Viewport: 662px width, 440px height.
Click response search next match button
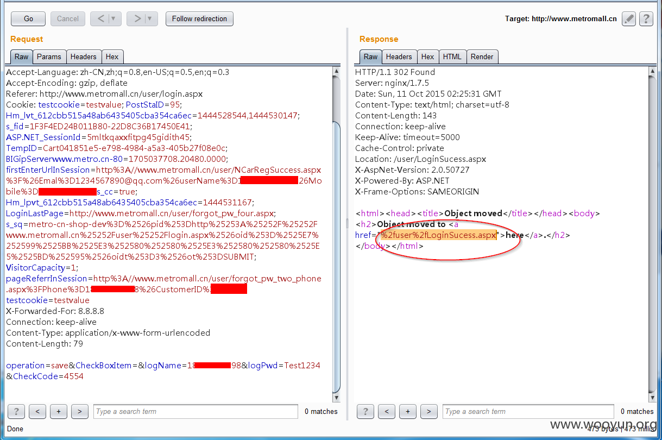coord(428,412)
